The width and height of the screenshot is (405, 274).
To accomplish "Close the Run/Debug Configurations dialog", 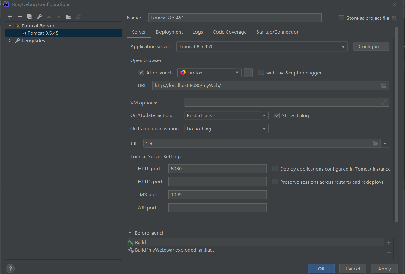I will point(395,4).
